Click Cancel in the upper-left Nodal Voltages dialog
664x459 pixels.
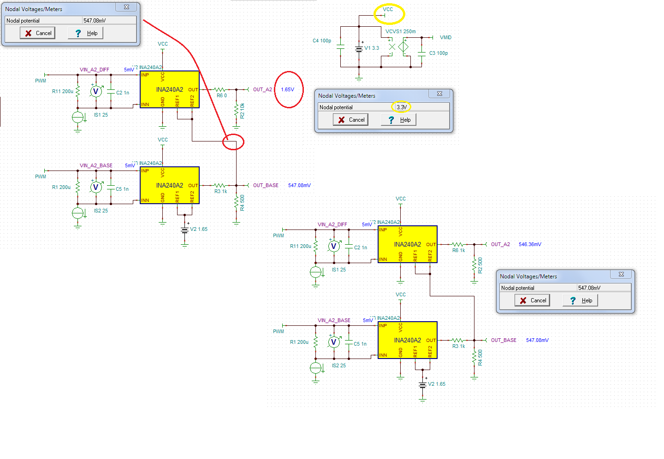point(37,33)
